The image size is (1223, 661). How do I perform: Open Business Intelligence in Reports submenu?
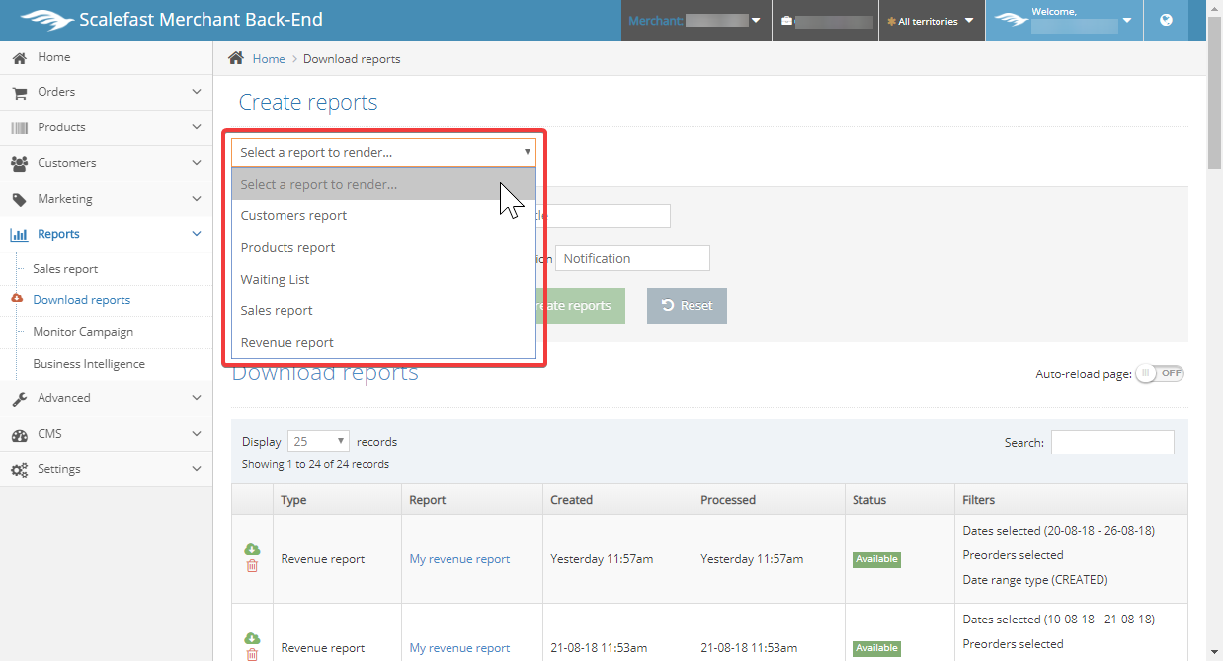coord(89,364)
